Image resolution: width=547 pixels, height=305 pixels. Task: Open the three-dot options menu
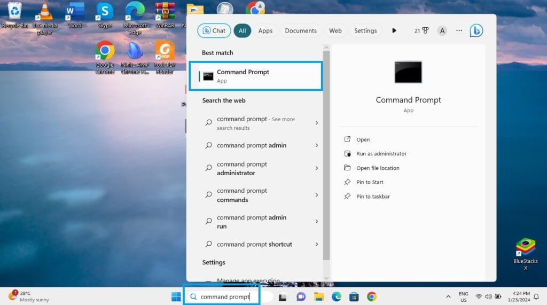click(x=459, y=30)
